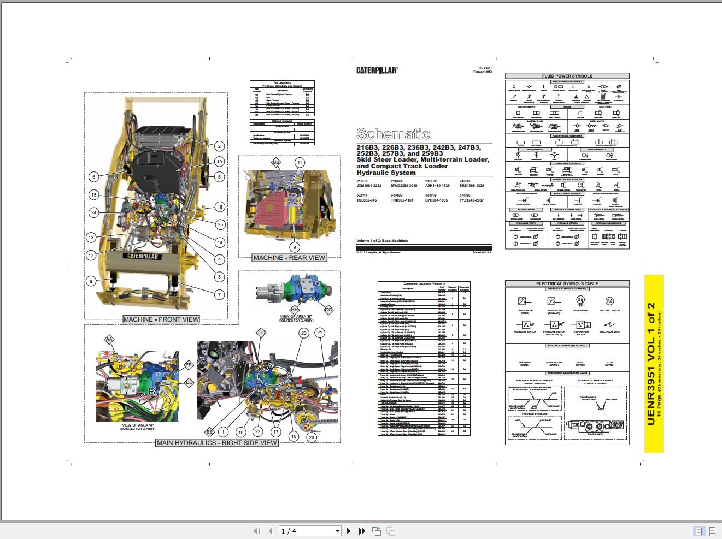722x539 pixels.
Task: Click the Caterpillar logo on the schematic
Action: (376, 70)
